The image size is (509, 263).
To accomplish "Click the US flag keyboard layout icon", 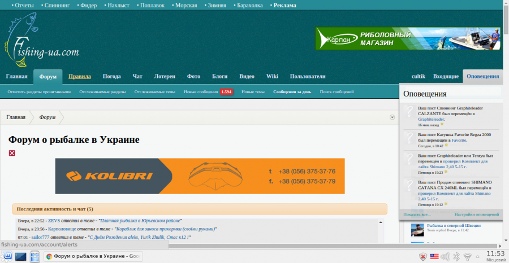I will [434, 257].
